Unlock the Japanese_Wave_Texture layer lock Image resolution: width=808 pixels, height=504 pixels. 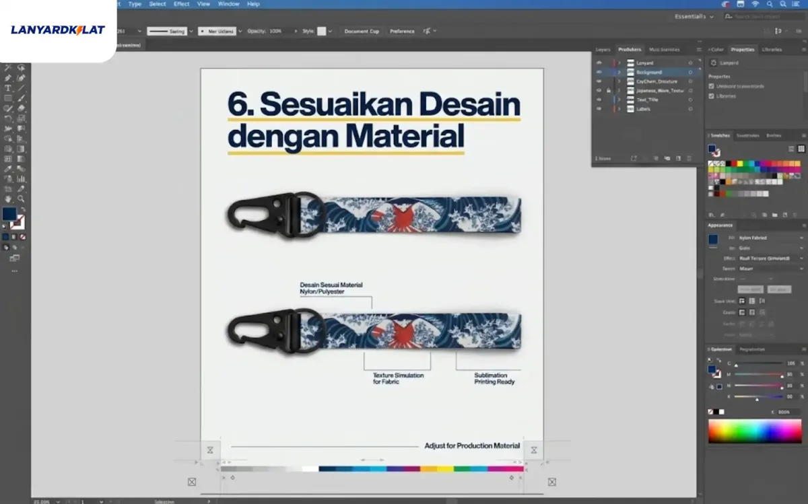(x=608, y=90)
